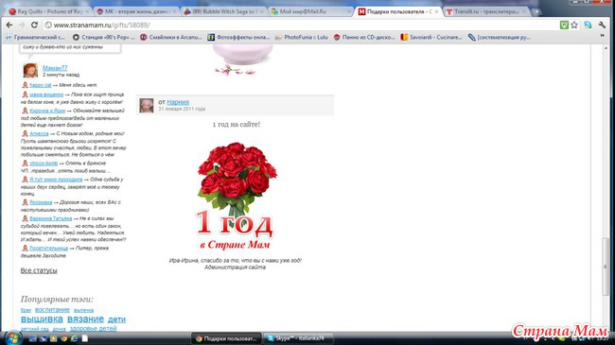The height and width of the screenshot is (345, 615).
Task: Open the [систематизация ру... bookmark
Action: coord(499,37)
